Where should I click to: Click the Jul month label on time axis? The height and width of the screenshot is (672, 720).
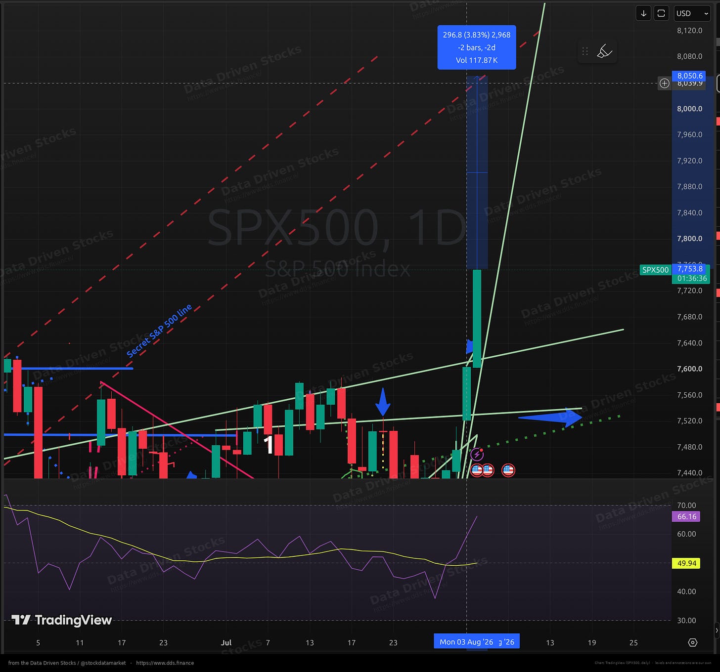[x=226, y=642]
